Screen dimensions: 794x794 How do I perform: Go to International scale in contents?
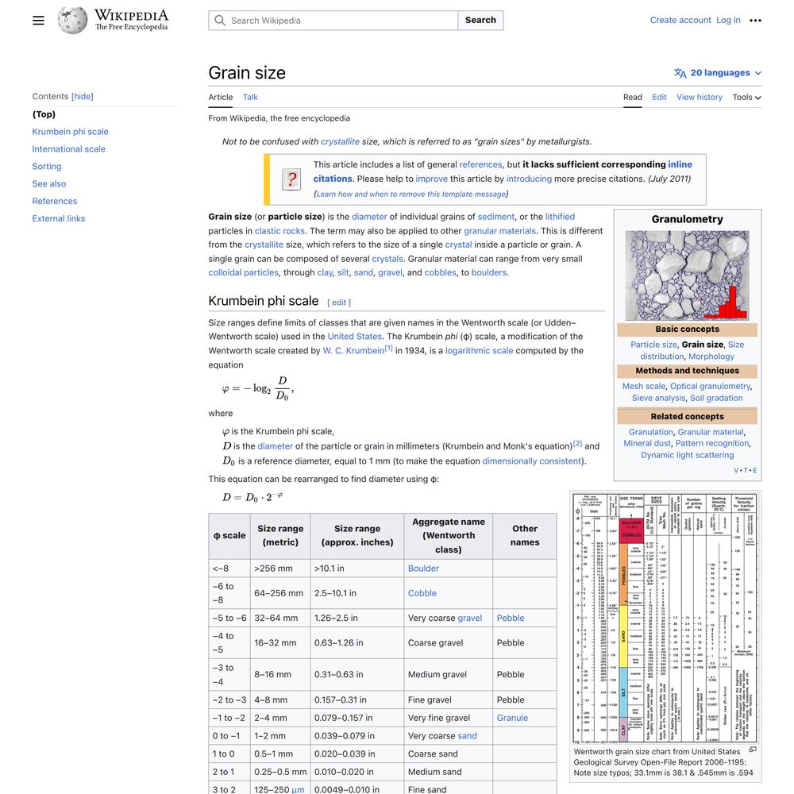click(x=69, y=149)
